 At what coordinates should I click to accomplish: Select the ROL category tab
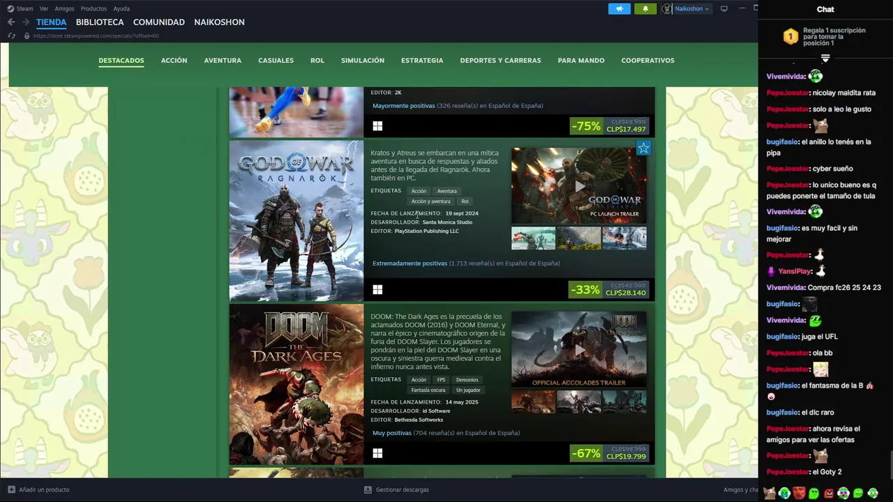click(x=317, y=61)
